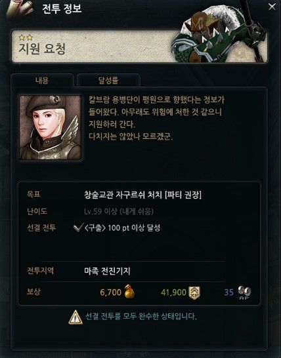Click the 마족 전진기지 battle area name
Screen dimensions: 281x358
[x=107, y=271]
